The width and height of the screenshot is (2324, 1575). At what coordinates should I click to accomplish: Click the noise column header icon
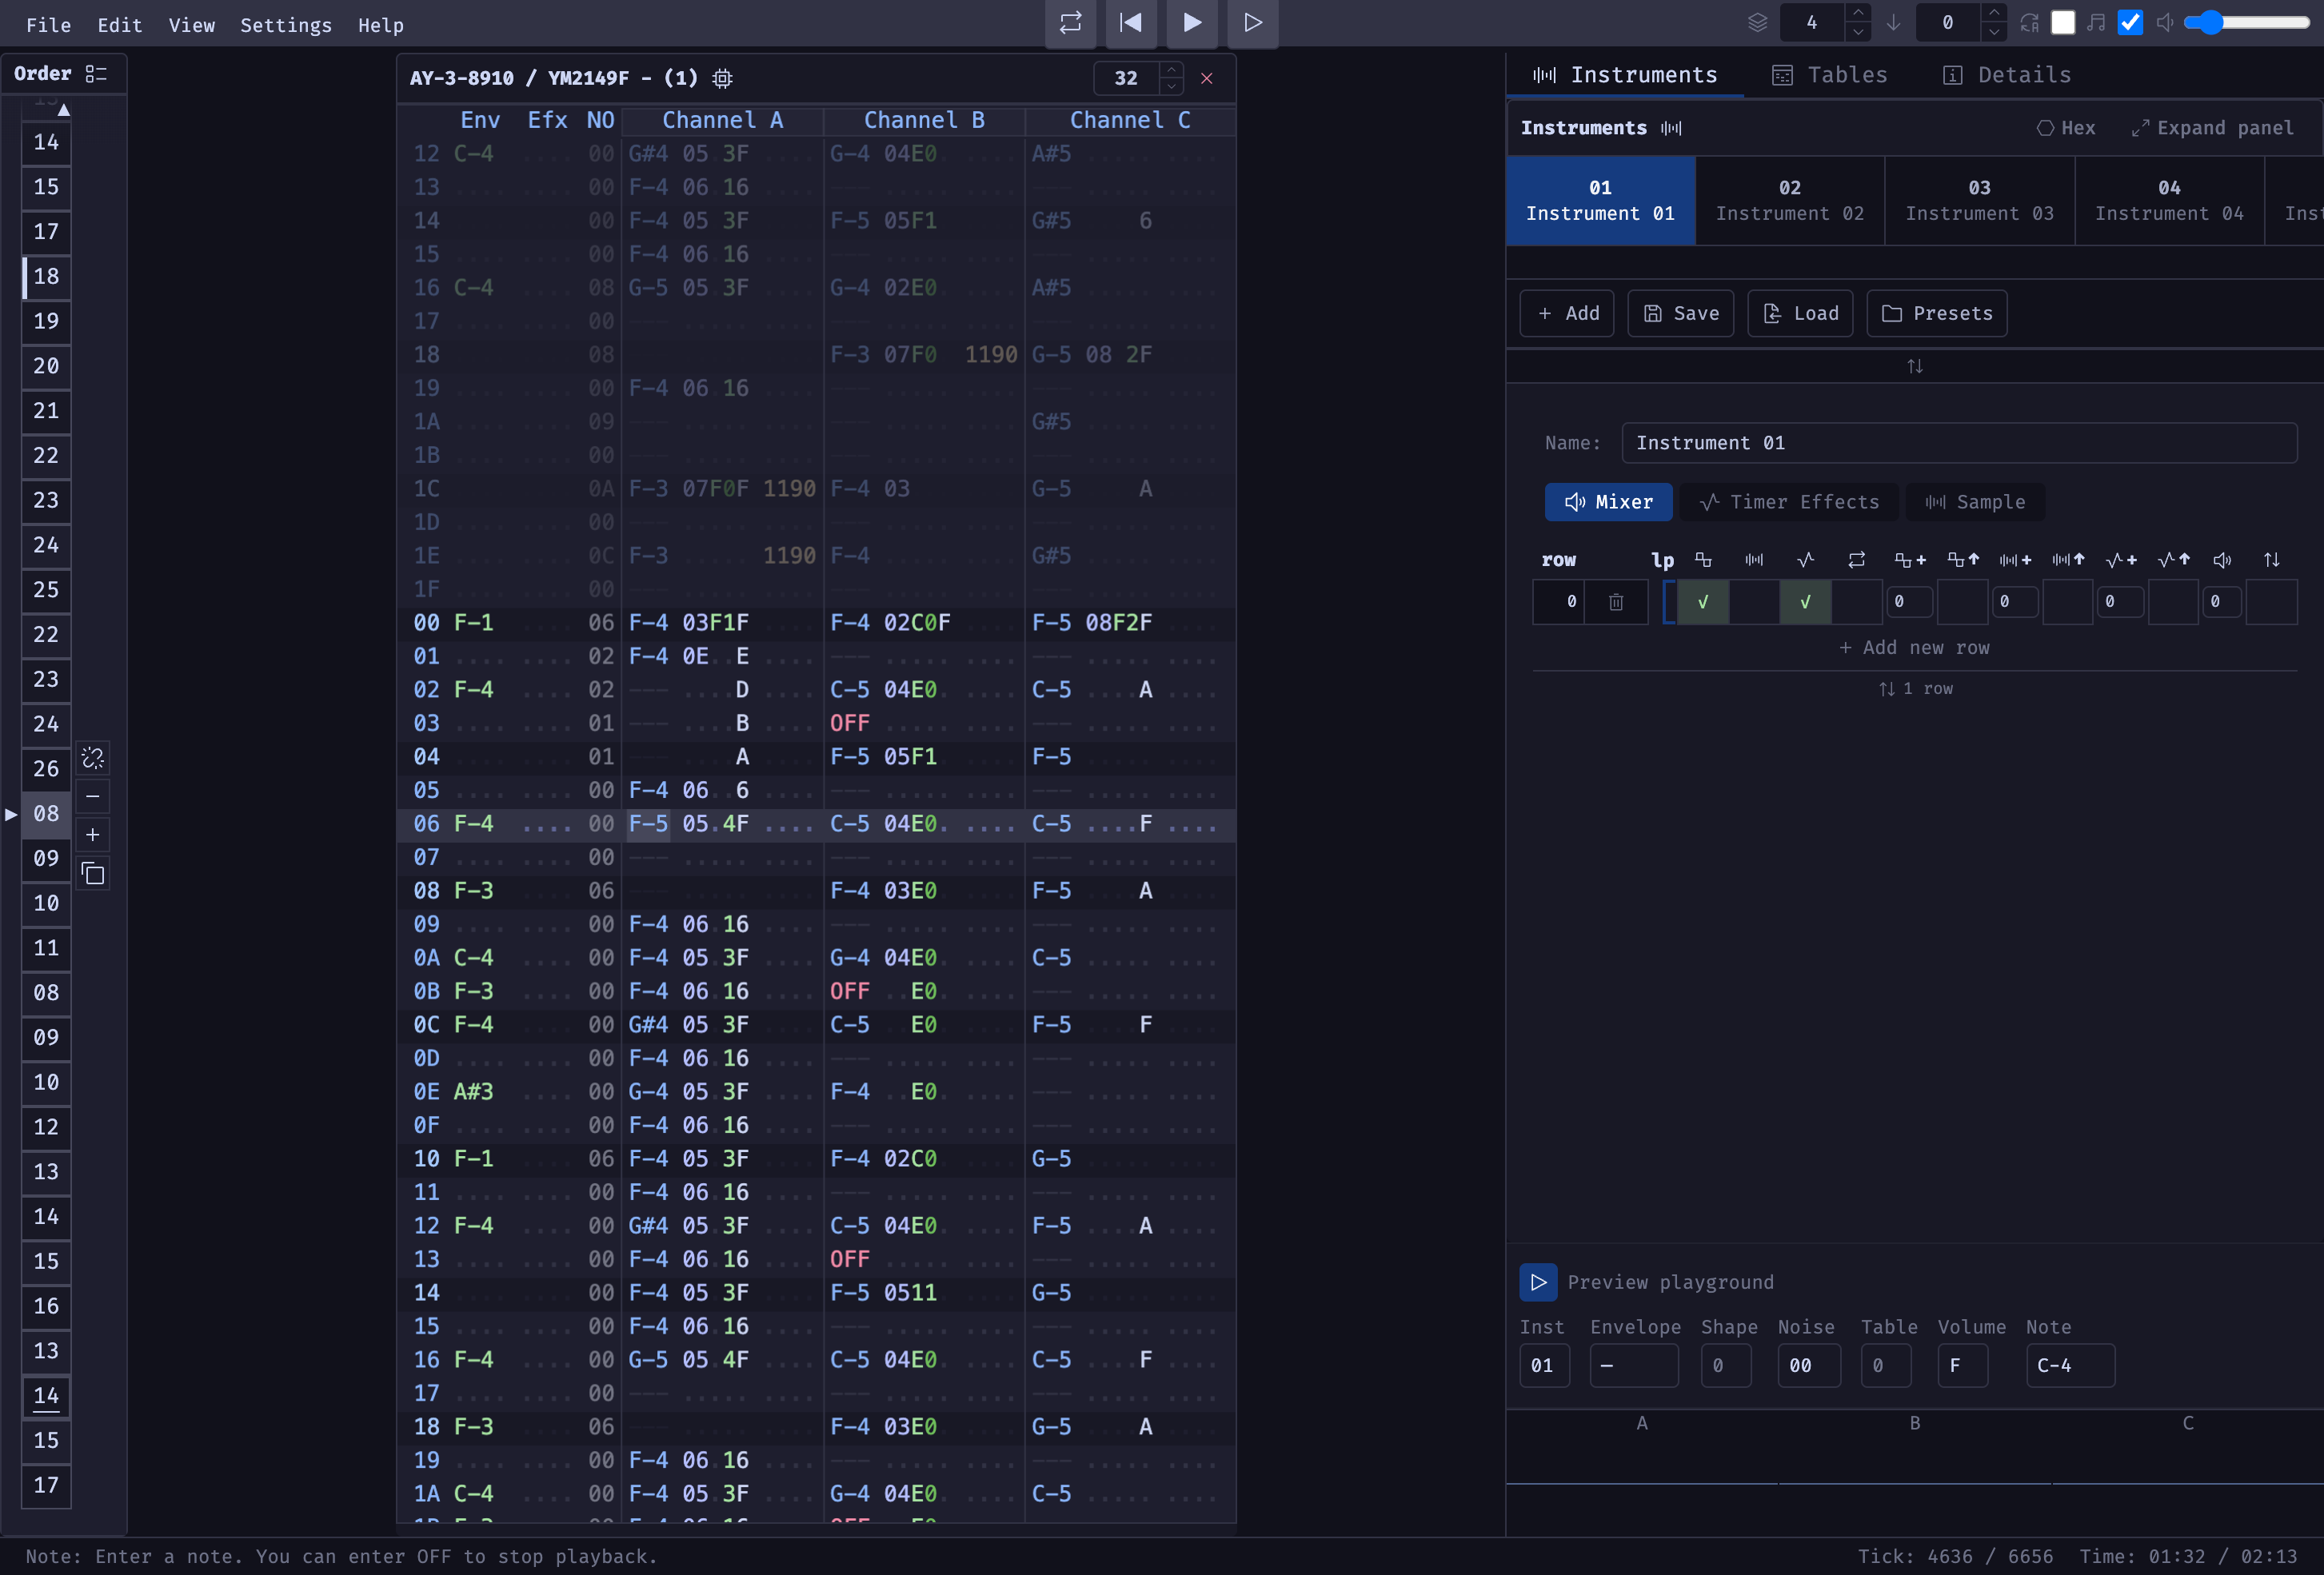pyautogui.click(x=1754, y=560)
